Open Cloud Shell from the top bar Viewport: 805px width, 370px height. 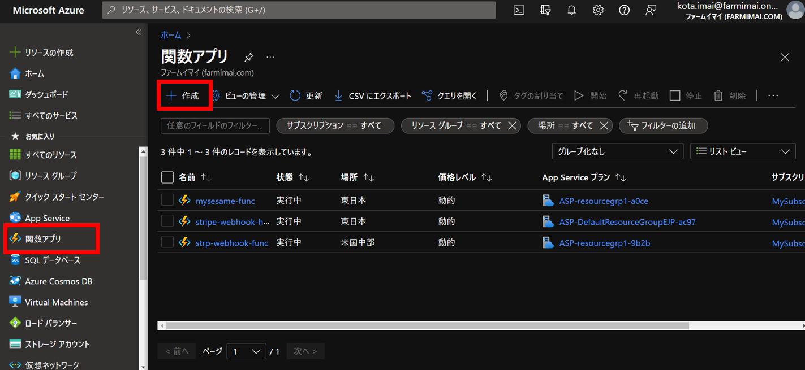pyautogui.click(x=519, y=10)
